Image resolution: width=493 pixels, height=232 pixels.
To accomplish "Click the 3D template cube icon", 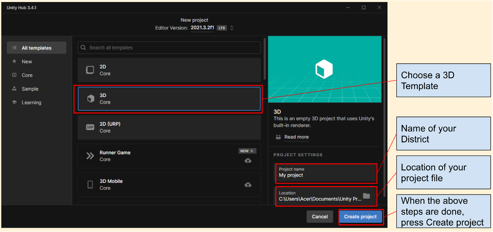I will (91, 99).
